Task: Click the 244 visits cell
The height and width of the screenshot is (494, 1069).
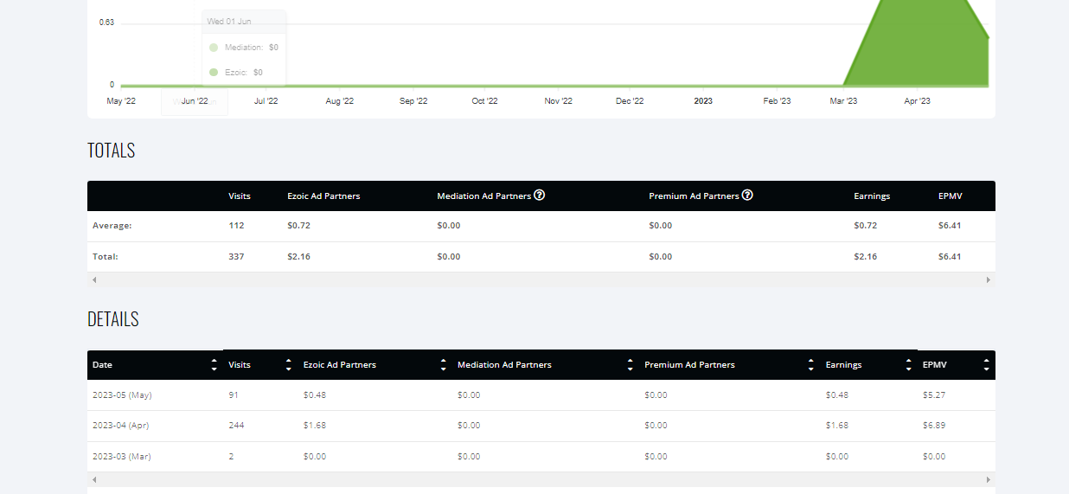Action: coord(236,426)
